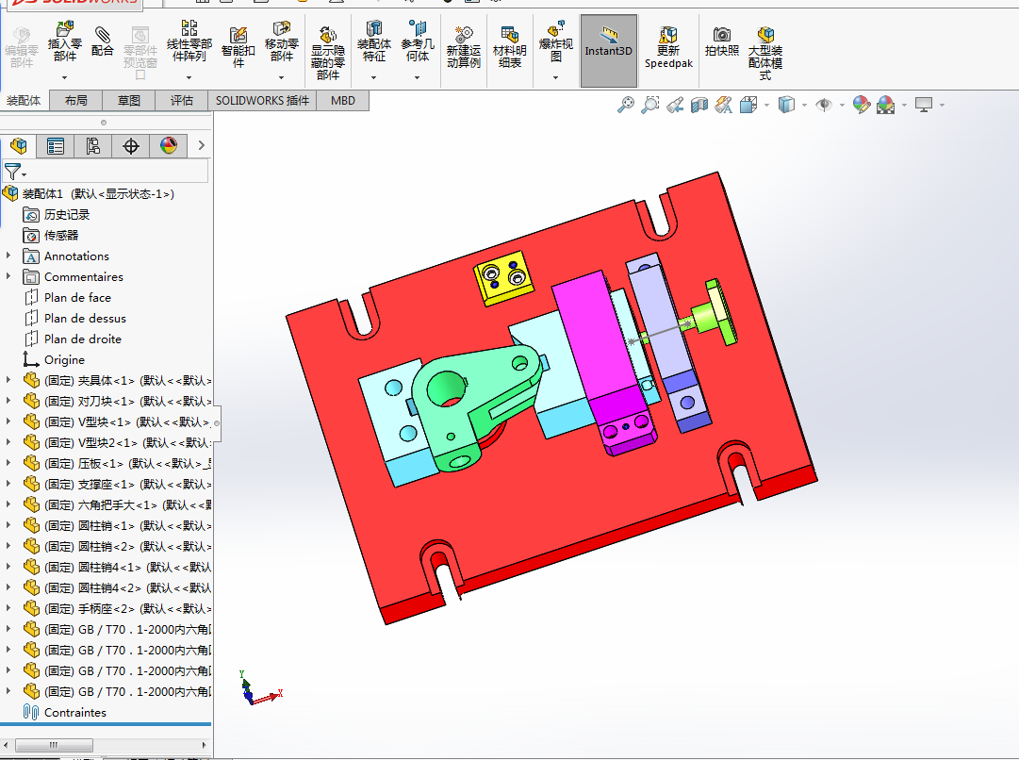Click Zoom to Fit magnifier icon

(x=625, y=105)
